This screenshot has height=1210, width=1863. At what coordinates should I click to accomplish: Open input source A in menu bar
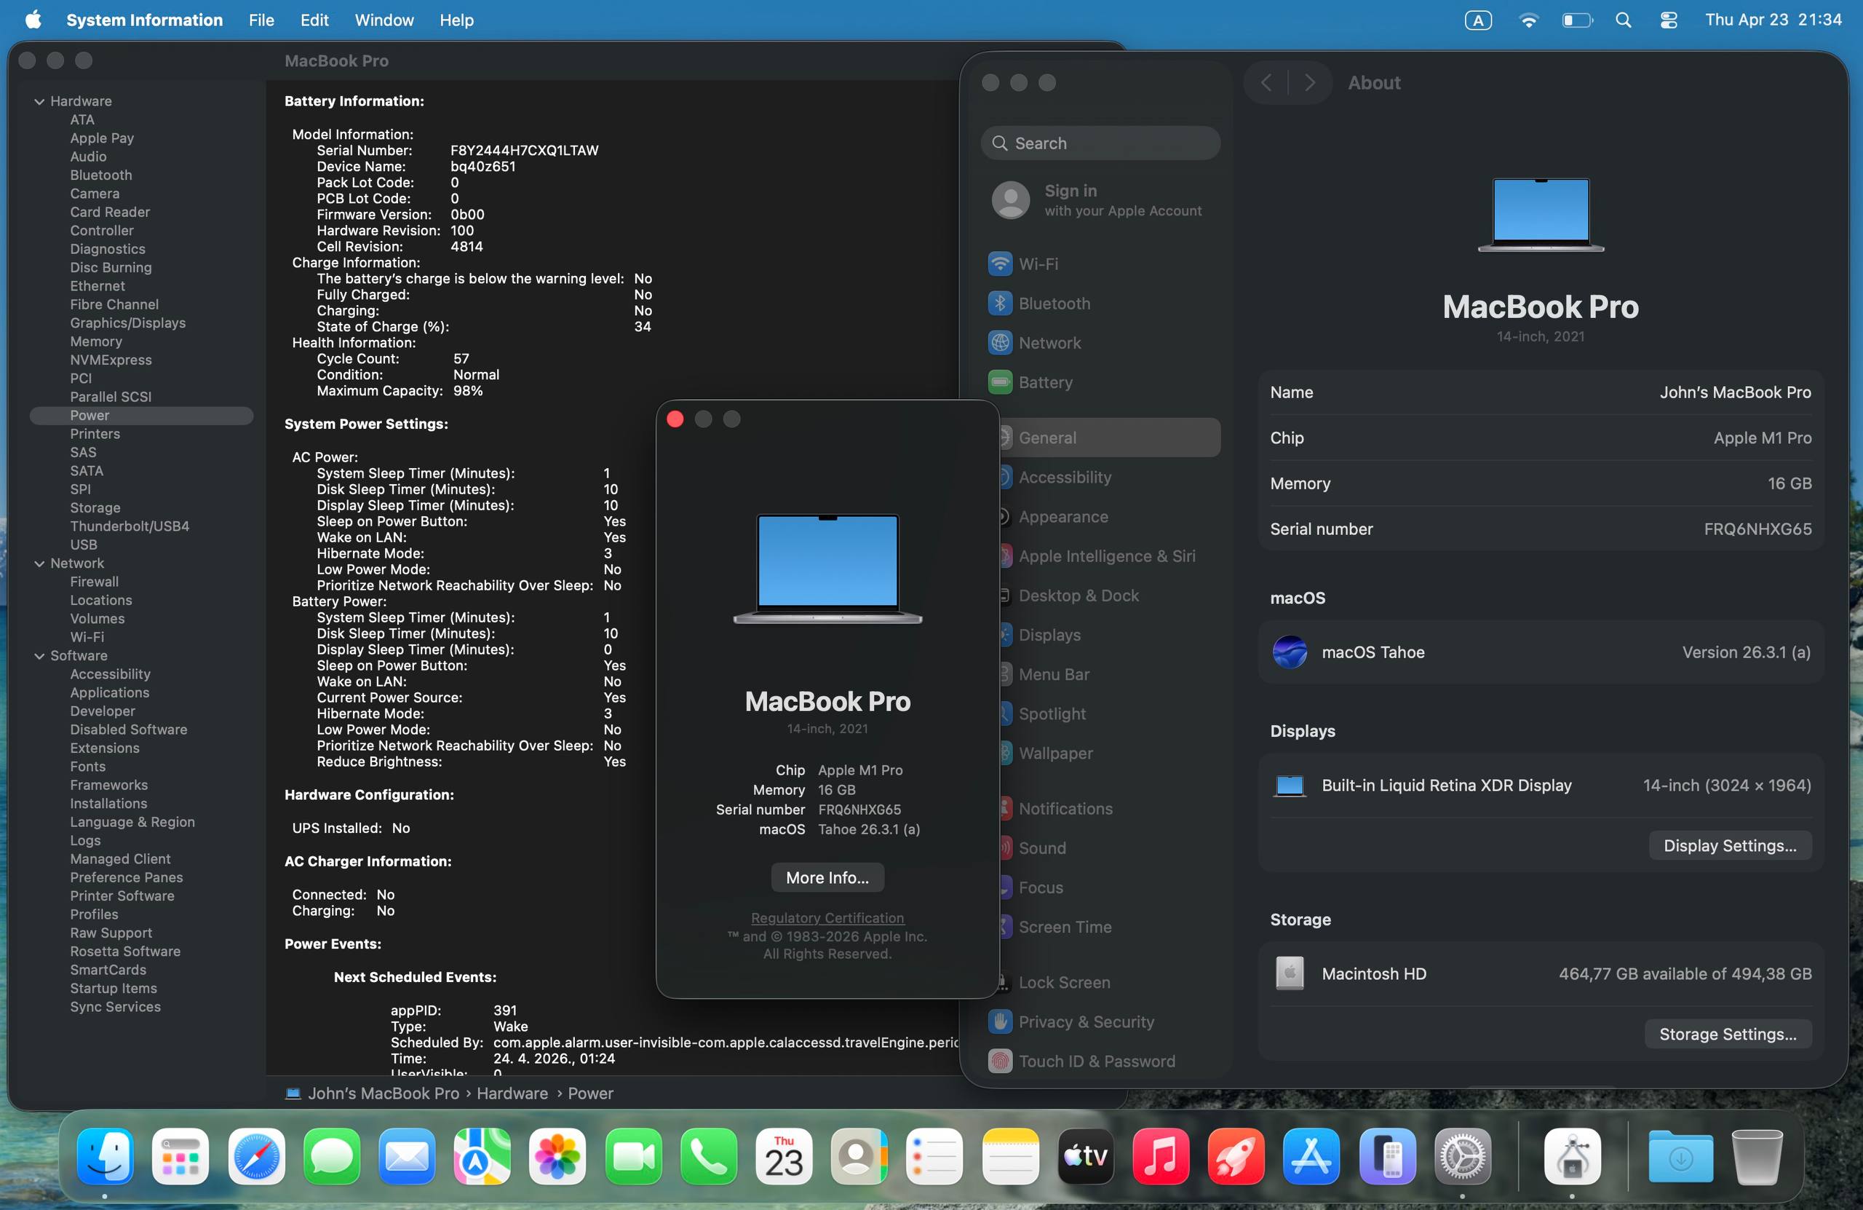(1478, 20)
